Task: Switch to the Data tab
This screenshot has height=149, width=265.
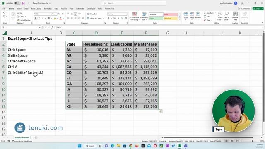Action: [56, 8]
